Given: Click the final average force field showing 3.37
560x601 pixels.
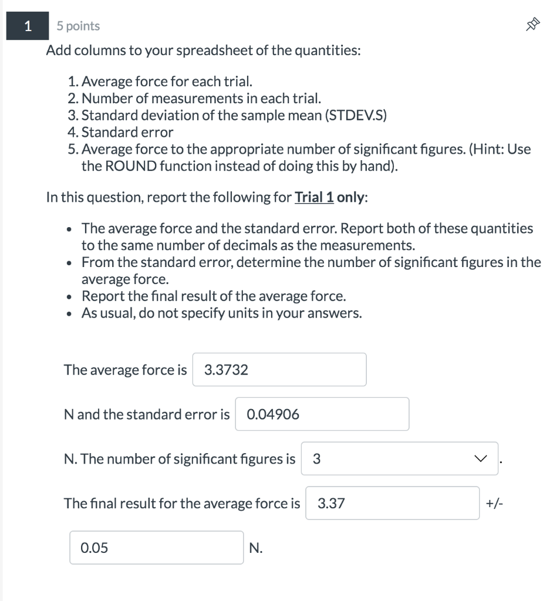Looking at the screenshot, I should coord(392,504).
